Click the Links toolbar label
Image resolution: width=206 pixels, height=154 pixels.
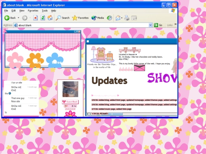pos(170,25)
